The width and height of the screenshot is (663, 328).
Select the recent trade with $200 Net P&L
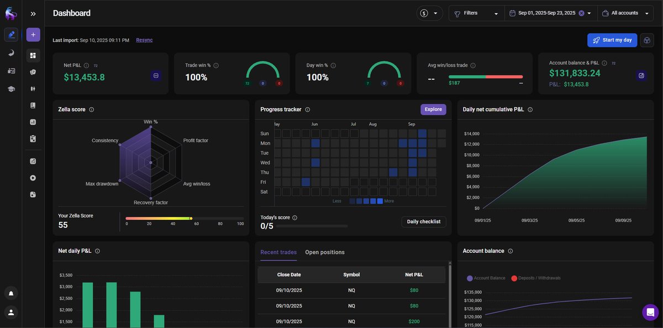pos(351,321)
